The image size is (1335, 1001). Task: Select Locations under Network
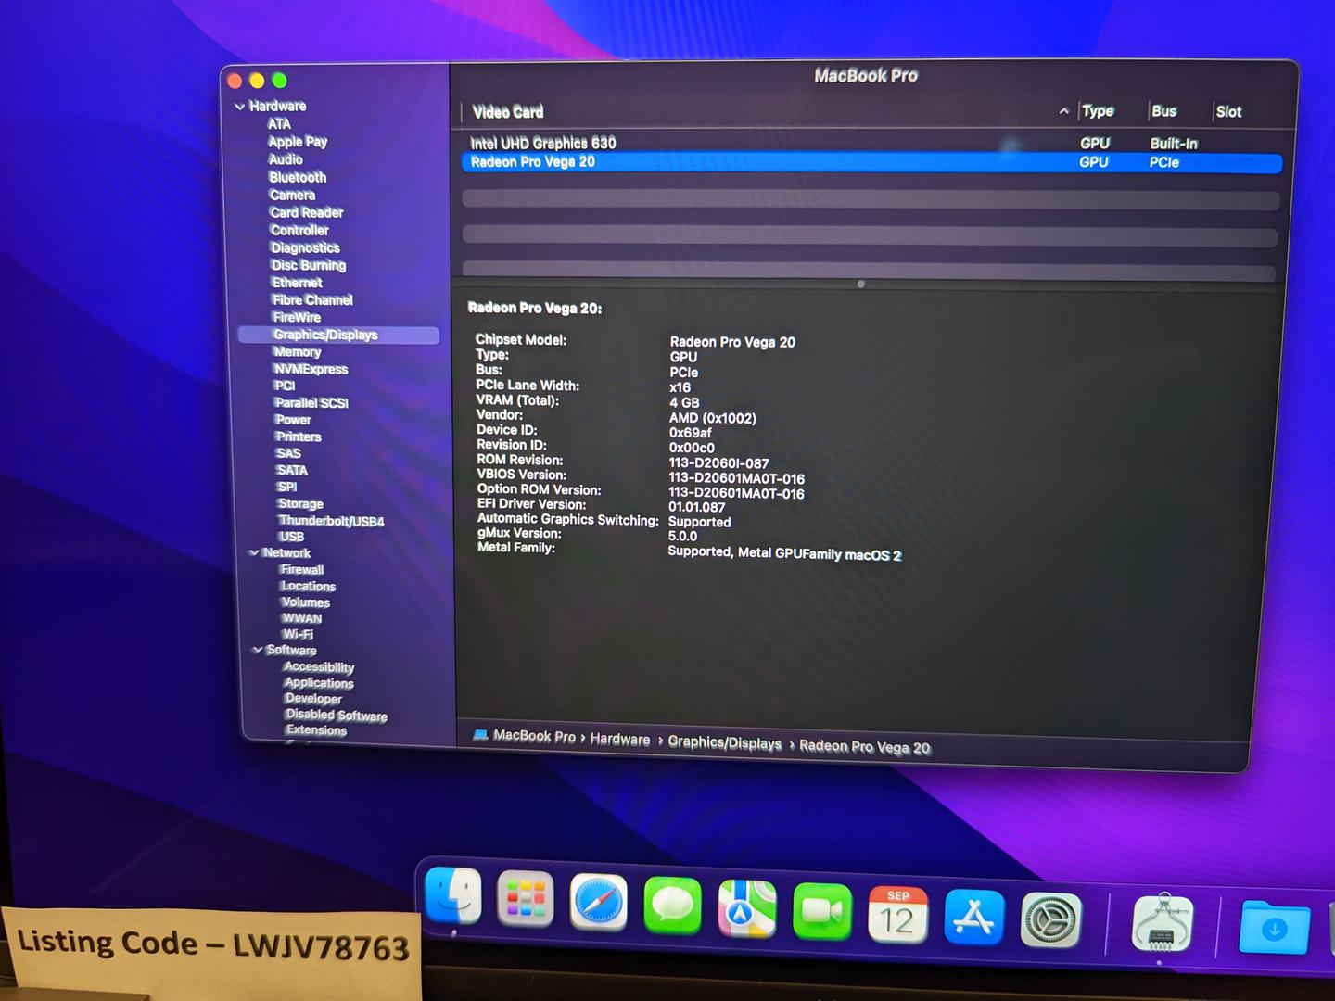pos(309,587)
